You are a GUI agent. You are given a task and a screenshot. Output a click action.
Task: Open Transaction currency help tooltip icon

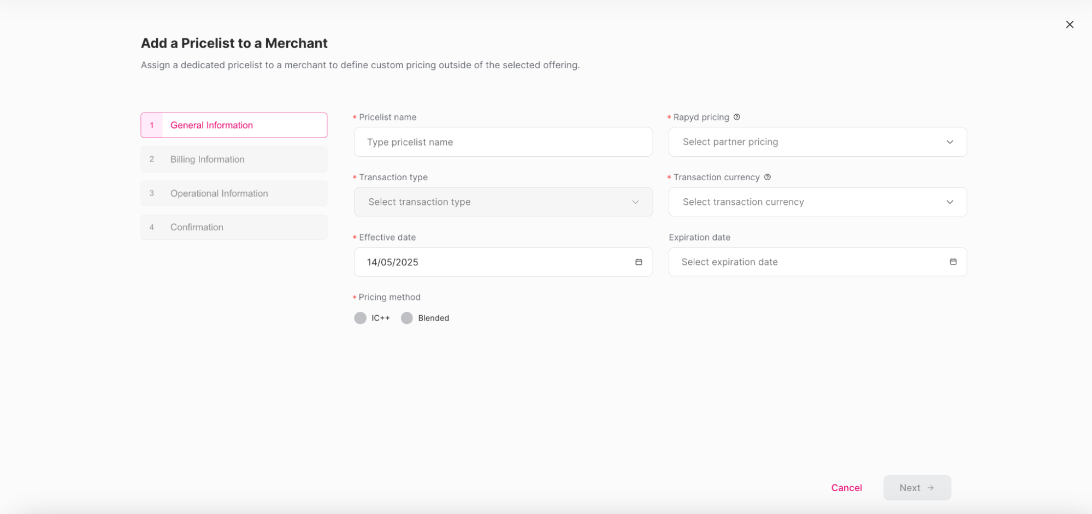pyautogui.click(x=767, y=177)
